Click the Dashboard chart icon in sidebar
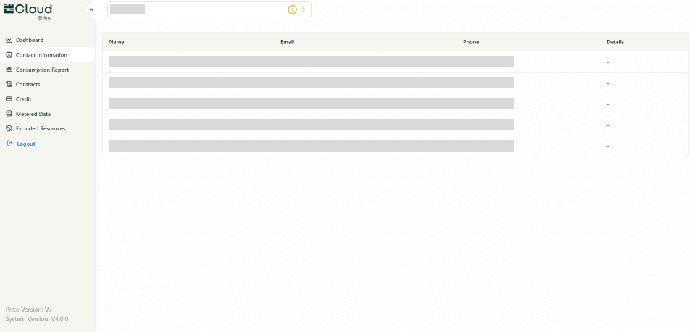This screenshot has height=332, width=692. pyautogui.click(x=9, y=40)
